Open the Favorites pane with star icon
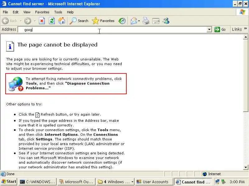 (x=103, y=21)
